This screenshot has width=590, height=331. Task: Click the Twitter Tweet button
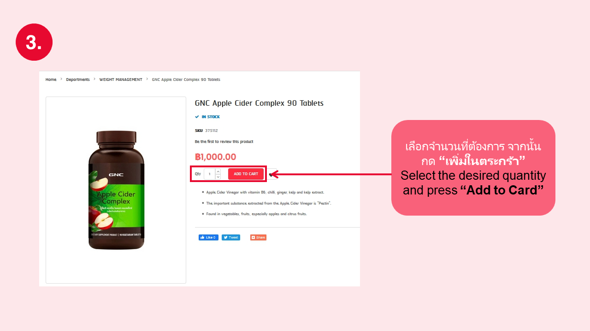pyautogui.click(x=231, y=237)
